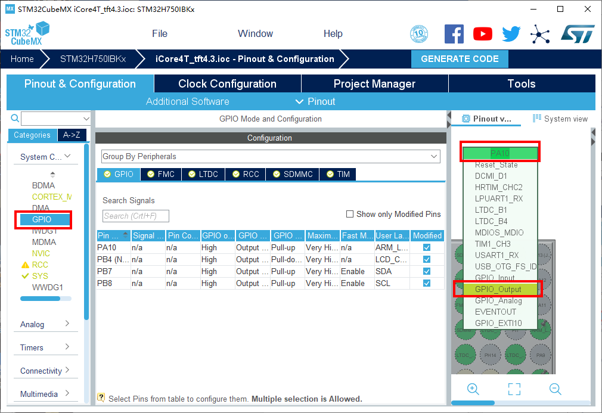Open ST Twitter icon

511,34
